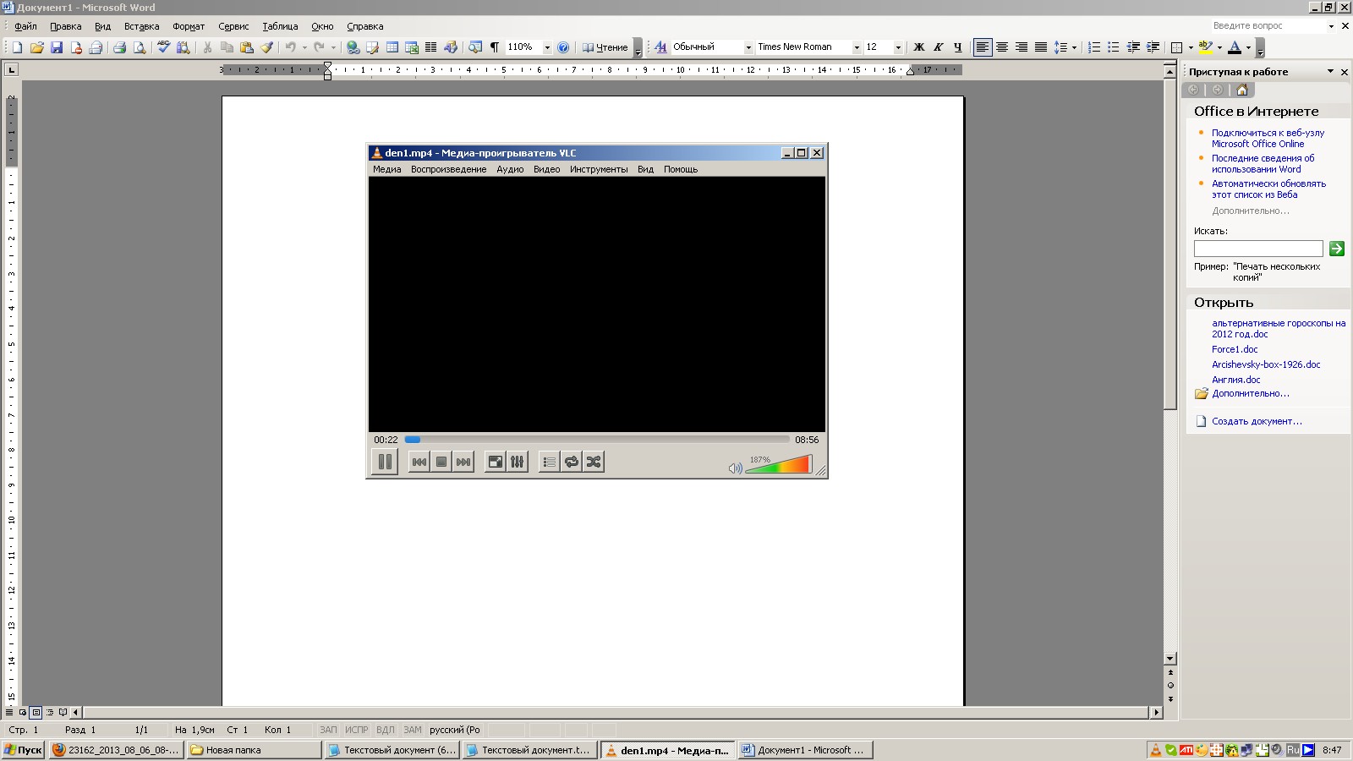Toggle VLC loop playback button

click(x=572, y=462)
